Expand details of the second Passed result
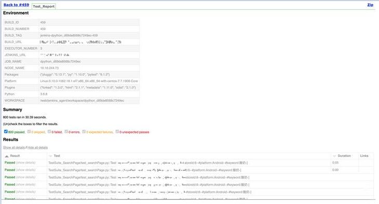The width and height of the screenshot is (379, 204). click(25, 170)
